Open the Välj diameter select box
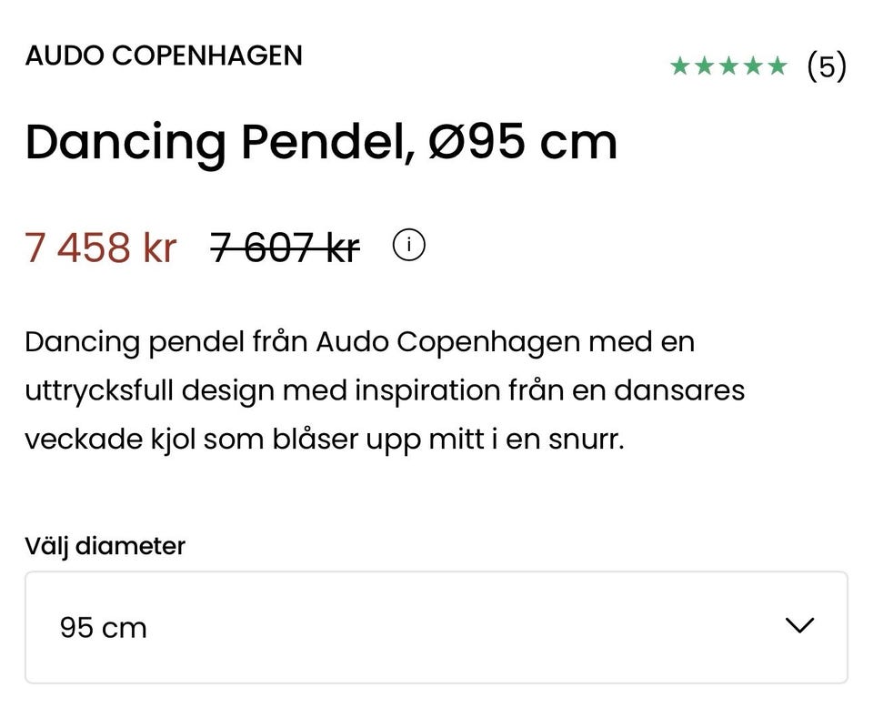The height and width of the screenshot is (708, 873). click(436, 627)
